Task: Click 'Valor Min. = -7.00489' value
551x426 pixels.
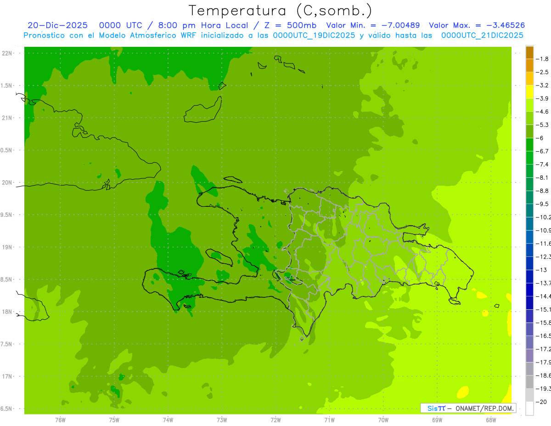Action: [373, 25]
